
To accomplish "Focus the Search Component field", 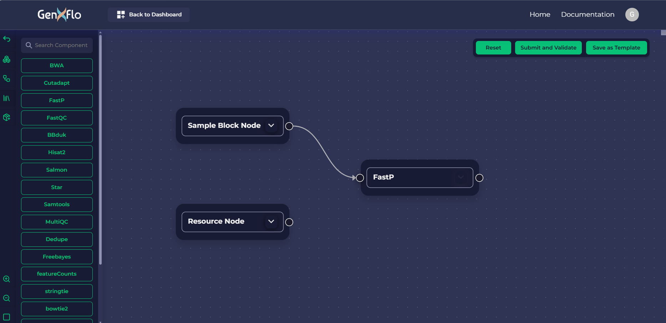I will (x=57, y=45).
